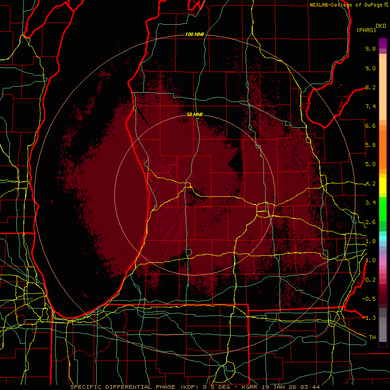Click the bright green segment of the color bar
390x390 pixels.
click(383, 209)
